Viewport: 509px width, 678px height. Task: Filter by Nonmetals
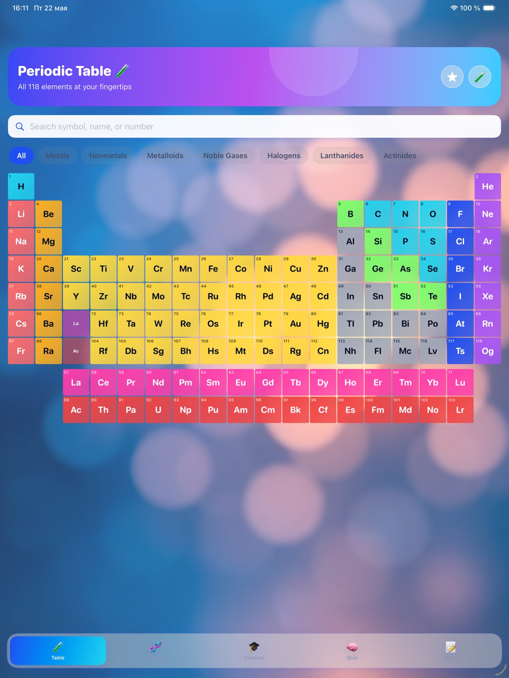tap(108, 156)
